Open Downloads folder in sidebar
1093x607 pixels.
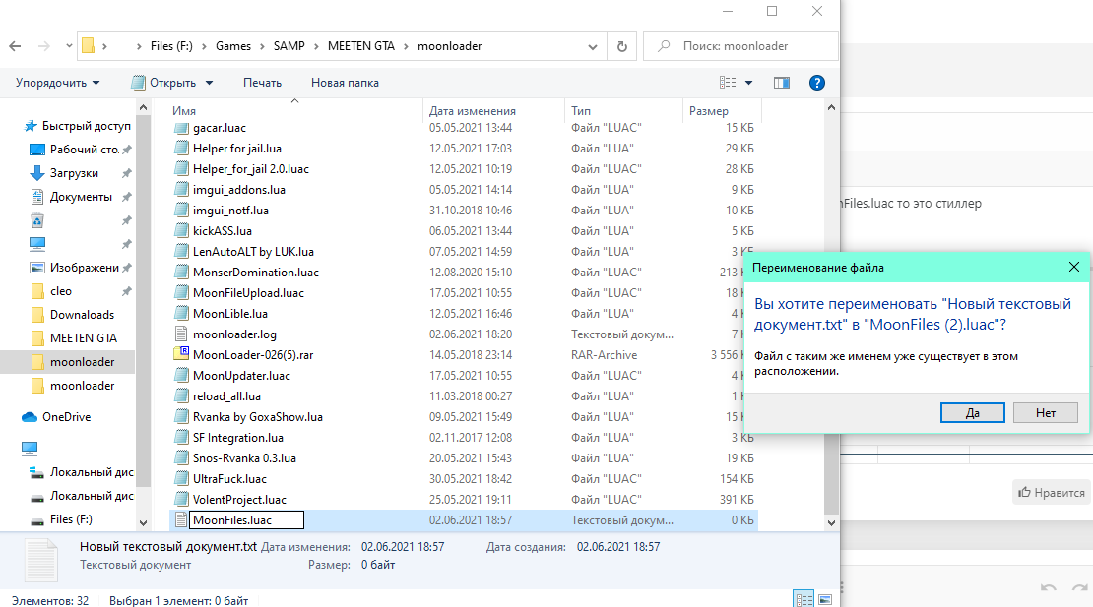click(73, 315)
